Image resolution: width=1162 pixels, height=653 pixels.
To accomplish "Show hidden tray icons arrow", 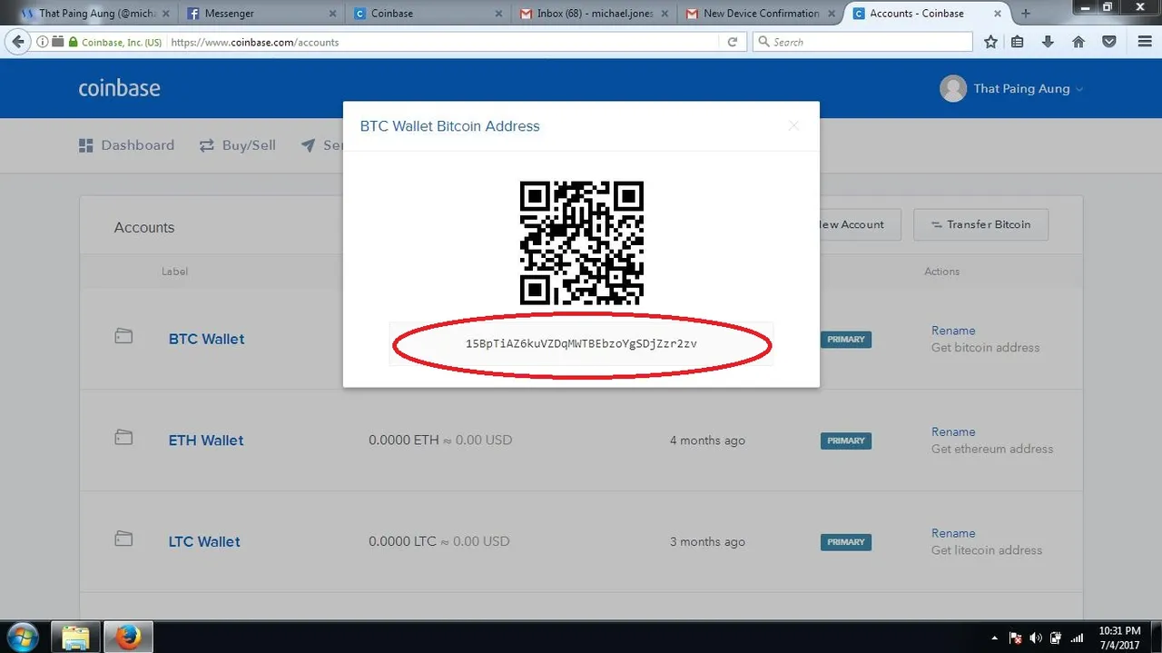I will point(996,638).
